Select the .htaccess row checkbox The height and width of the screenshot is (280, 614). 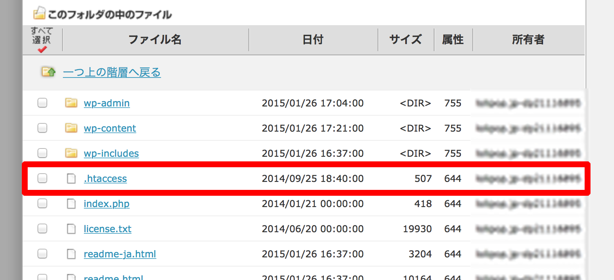42,179
